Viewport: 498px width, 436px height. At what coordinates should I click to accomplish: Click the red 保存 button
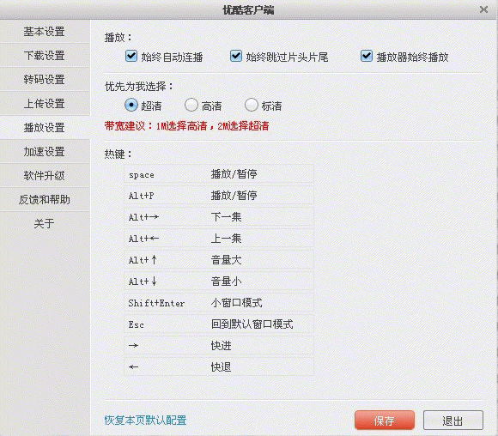click(x=385, y=421)
